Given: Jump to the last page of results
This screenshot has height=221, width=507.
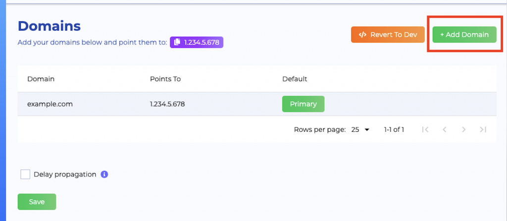Looking at the screenshot, I should click(x=483, y=129).
